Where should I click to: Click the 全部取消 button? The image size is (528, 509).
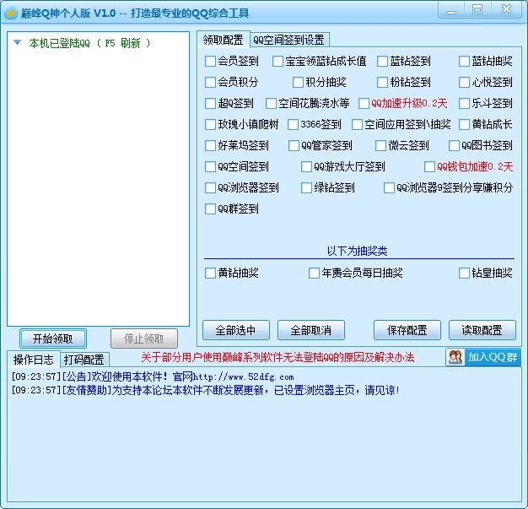(311, 330)
